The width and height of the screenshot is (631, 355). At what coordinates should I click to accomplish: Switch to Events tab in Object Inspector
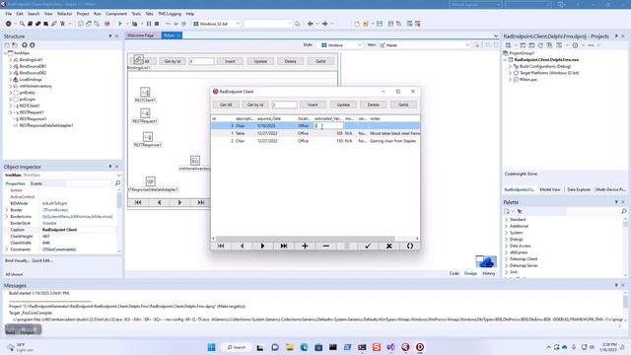coord(36,183)
